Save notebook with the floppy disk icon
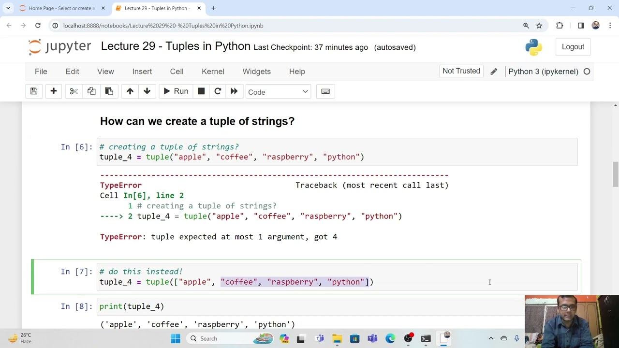This screenshot has height=348, width=619. click(34, 91)
